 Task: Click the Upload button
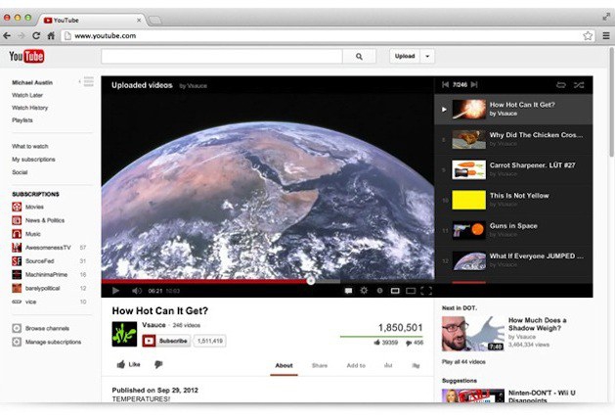click(x=405, y=56)
